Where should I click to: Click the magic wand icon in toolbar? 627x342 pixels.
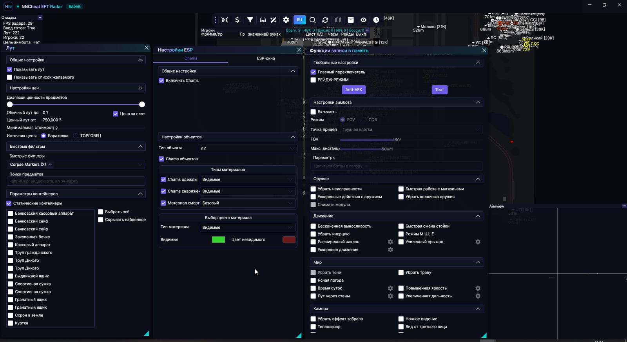274,20
